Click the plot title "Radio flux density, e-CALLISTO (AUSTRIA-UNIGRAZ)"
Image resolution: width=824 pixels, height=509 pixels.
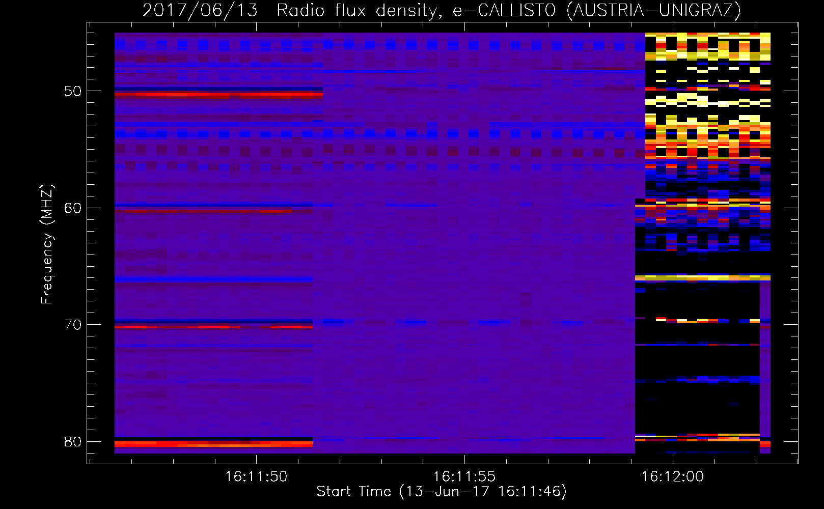pos(508,11)
